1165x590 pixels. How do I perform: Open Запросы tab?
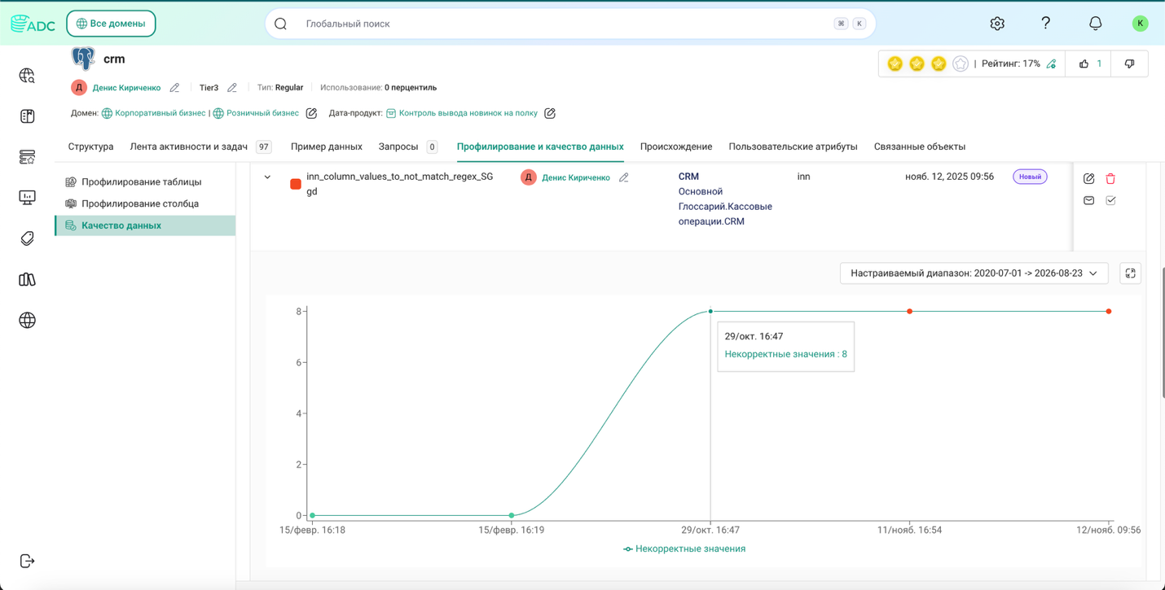[407, 146]
